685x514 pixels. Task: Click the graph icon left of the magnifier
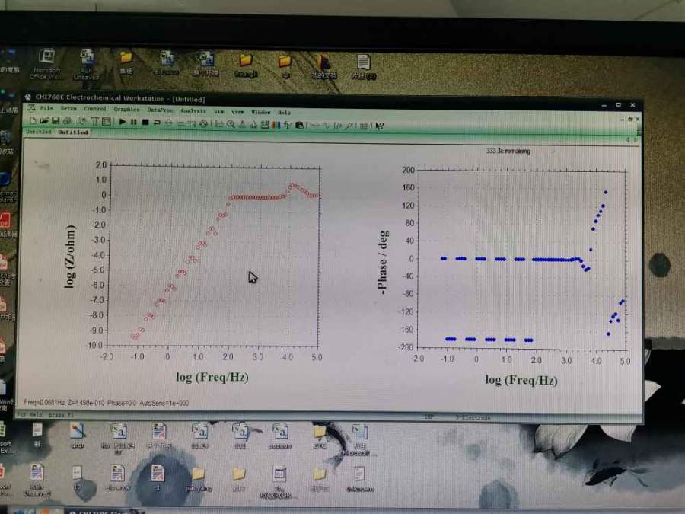point(218,124)
